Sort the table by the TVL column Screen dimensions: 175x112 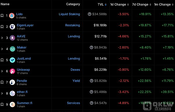(102, 4)
